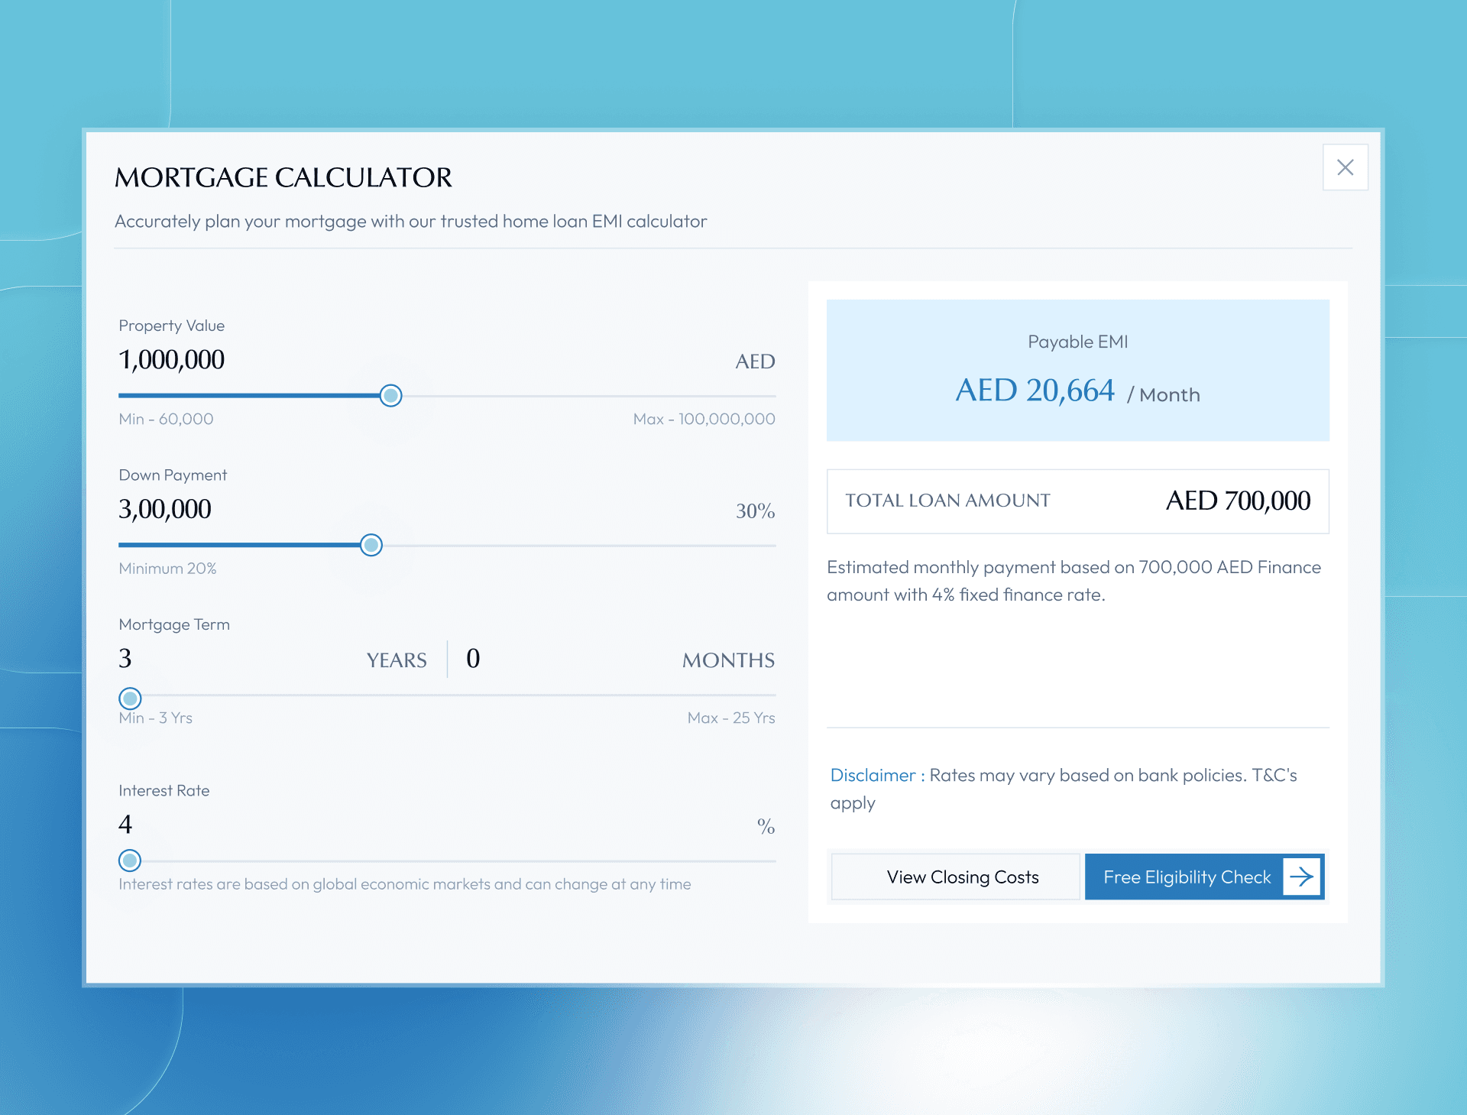Click the Free Eligibility Check button
The width and height of the screenshot is (1467, 1115).
pyautogui.click(x=1187, y=877)
